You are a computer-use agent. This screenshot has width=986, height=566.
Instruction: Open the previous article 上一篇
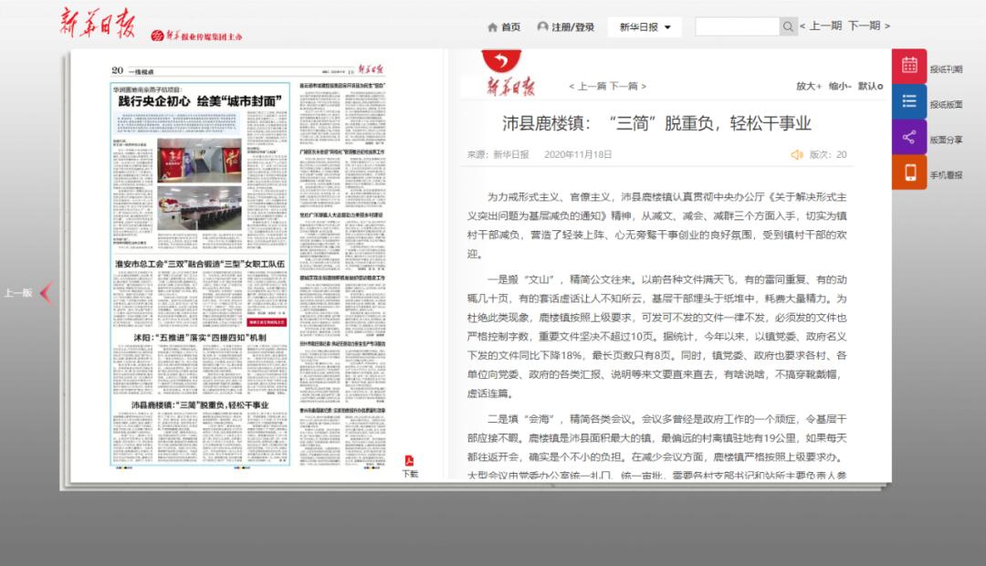pos(591,86)
